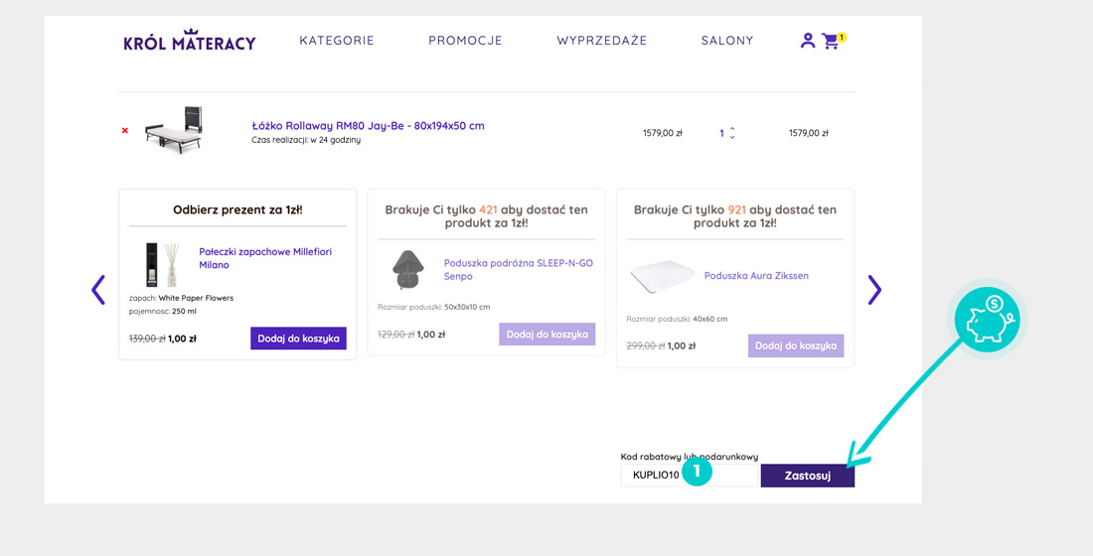The width and height of the screenshot is (1093, 556).
Task: Open Łóżko Rollaway RM80 Jay-Be product link
Action: click(x=368, y=126)
